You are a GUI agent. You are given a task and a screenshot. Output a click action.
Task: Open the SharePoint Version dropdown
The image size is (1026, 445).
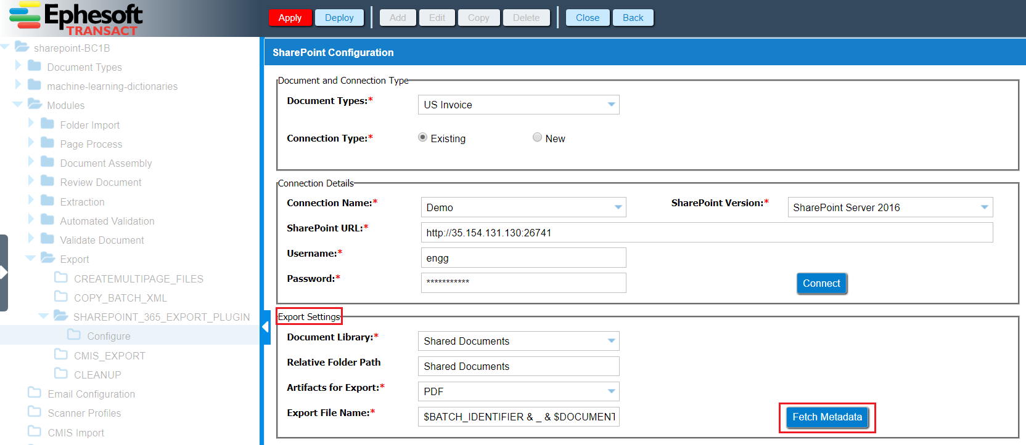pyautogui.click(x=985, y=207)
